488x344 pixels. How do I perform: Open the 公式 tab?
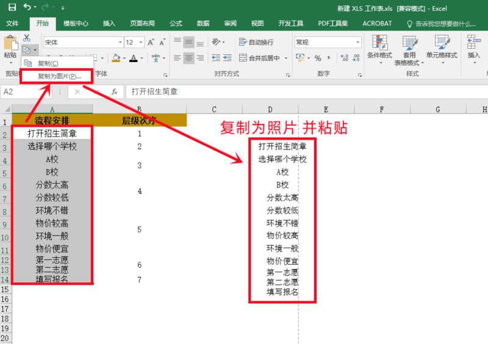coord(176,23)
